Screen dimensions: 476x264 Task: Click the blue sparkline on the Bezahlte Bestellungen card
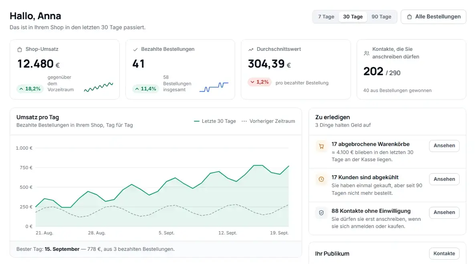(x=214, y=87)
